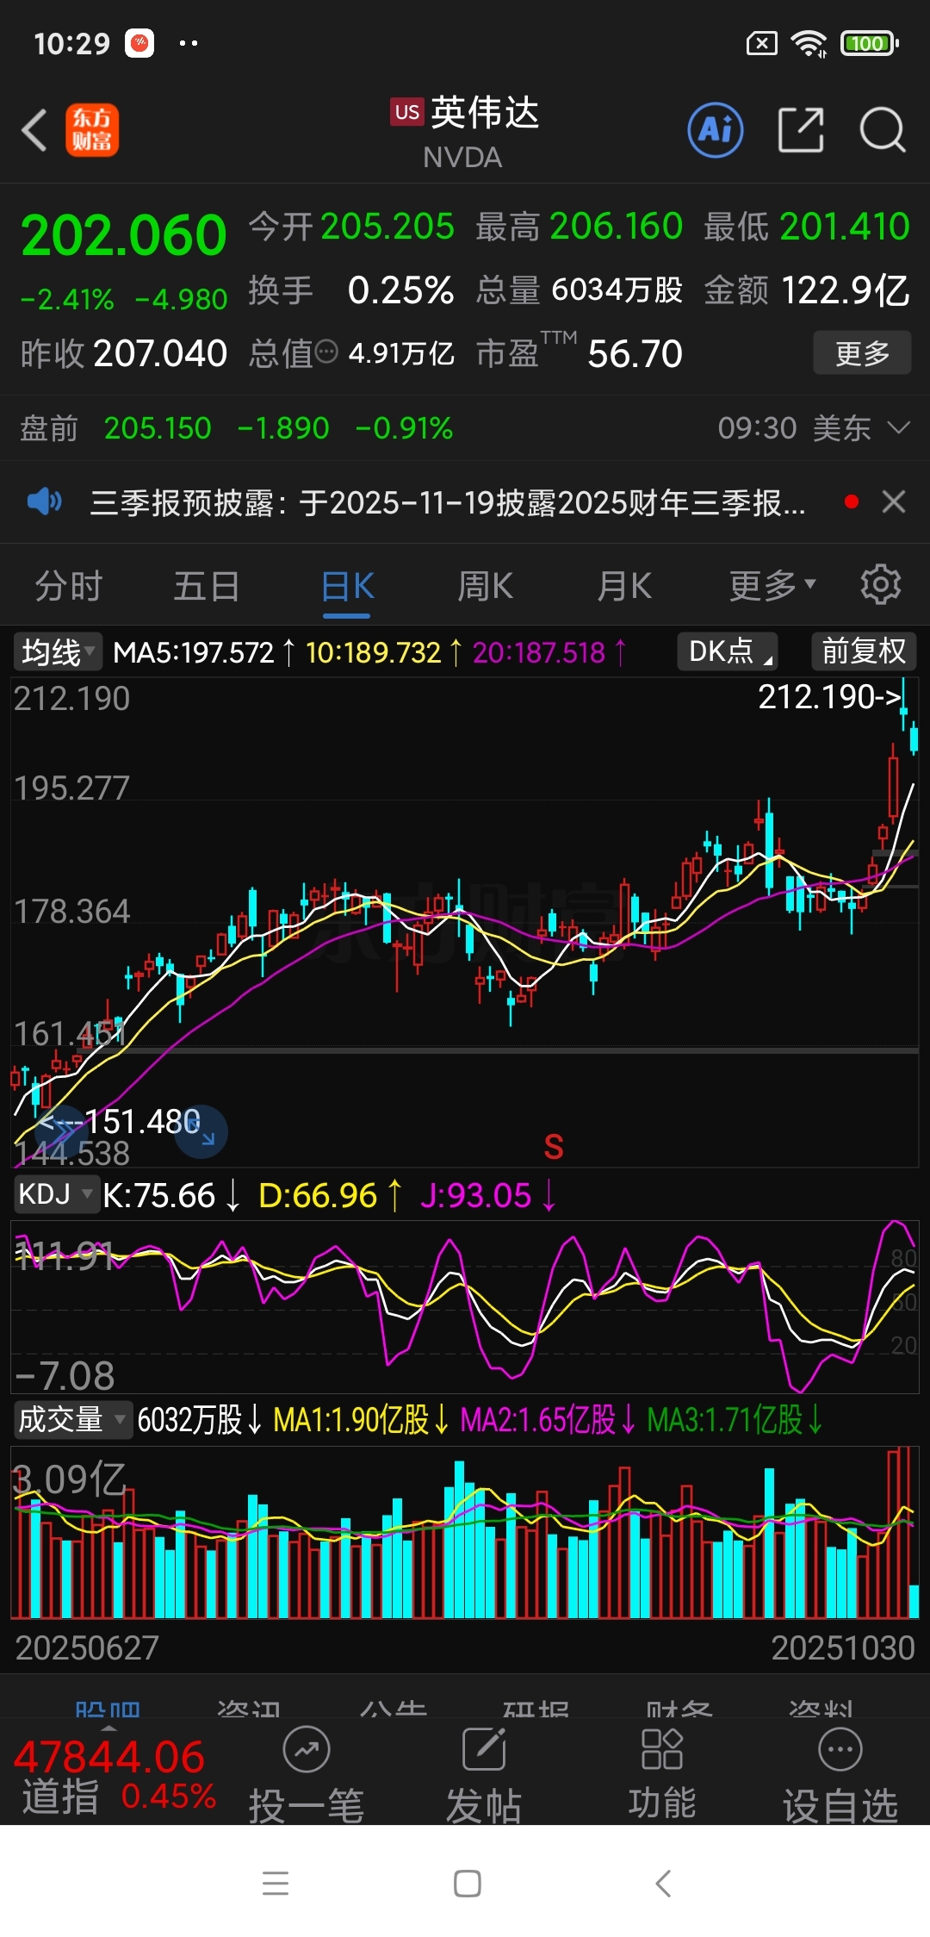930x1937 pixels.
Task: Tap the 设自选 label
Action: [840, 1805]
